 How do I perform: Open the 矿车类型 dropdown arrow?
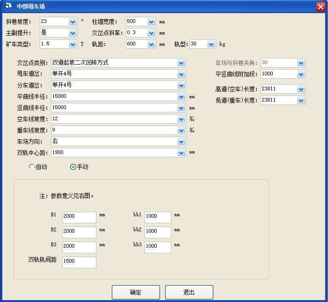coord(73,44)
